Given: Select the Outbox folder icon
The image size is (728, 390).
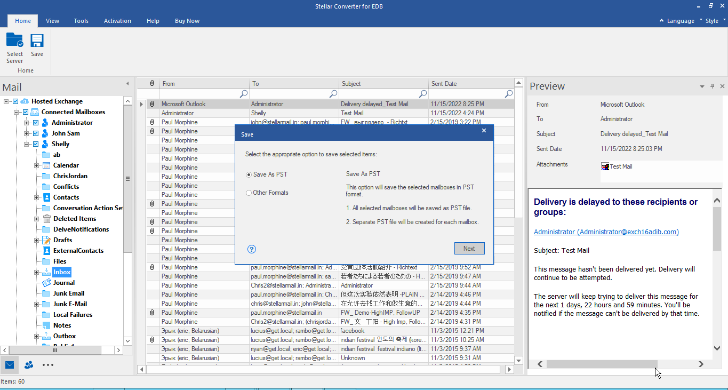Looking at the screenshot, I should [x=47, y=336].
